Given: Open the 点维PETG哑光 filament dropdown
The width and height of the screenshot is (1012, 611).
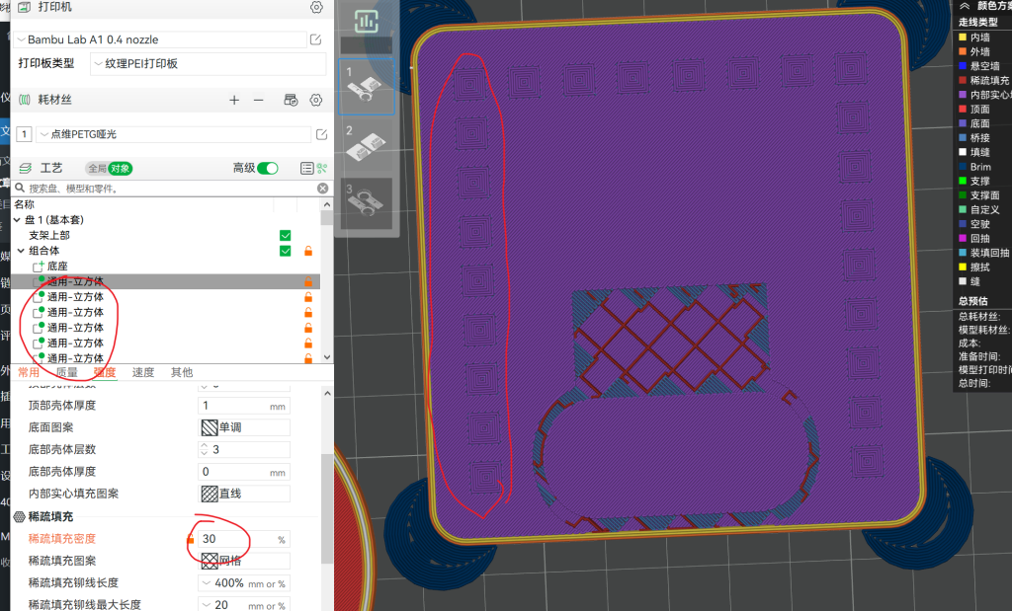Looking at the screenshot, I should coord(174,134).
